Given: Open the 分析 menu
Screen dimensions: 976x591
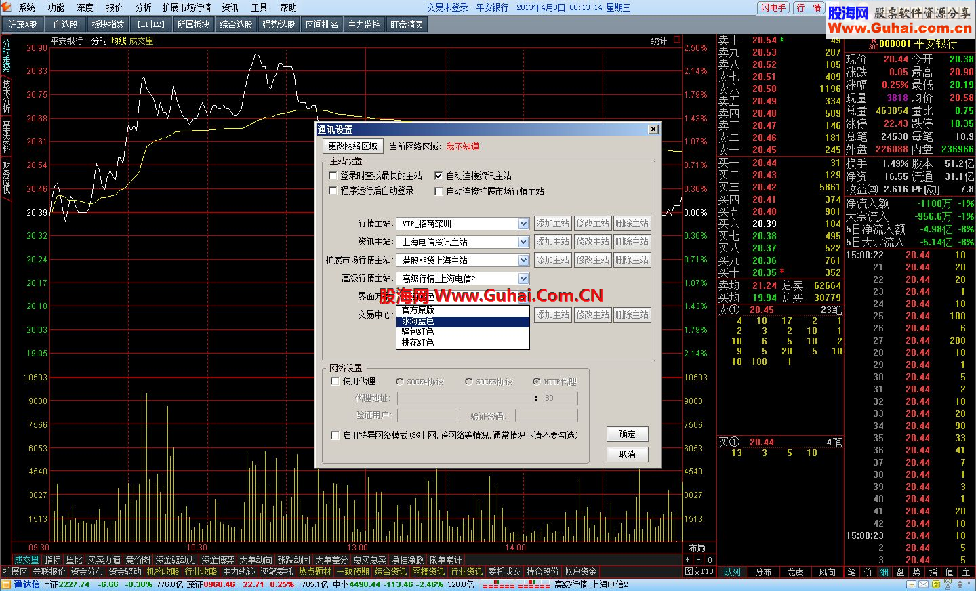Looking at the screenshot, I should click(x=144, y=7).
